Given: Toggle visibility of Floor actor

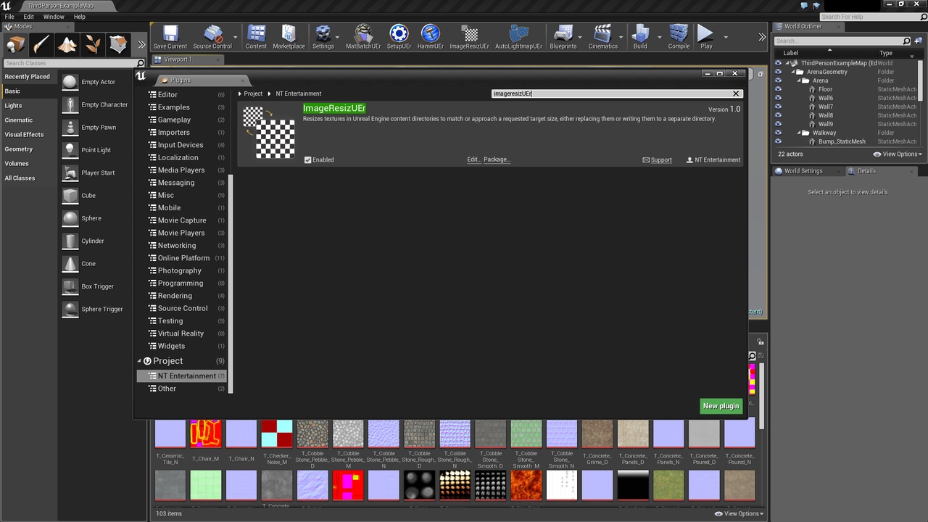Looking at the screenshot, I should click(778, 89).
